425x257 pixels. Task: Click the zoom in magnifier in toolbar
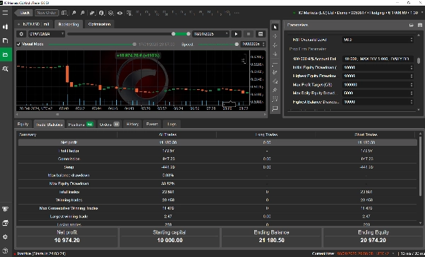click(74, 13)
